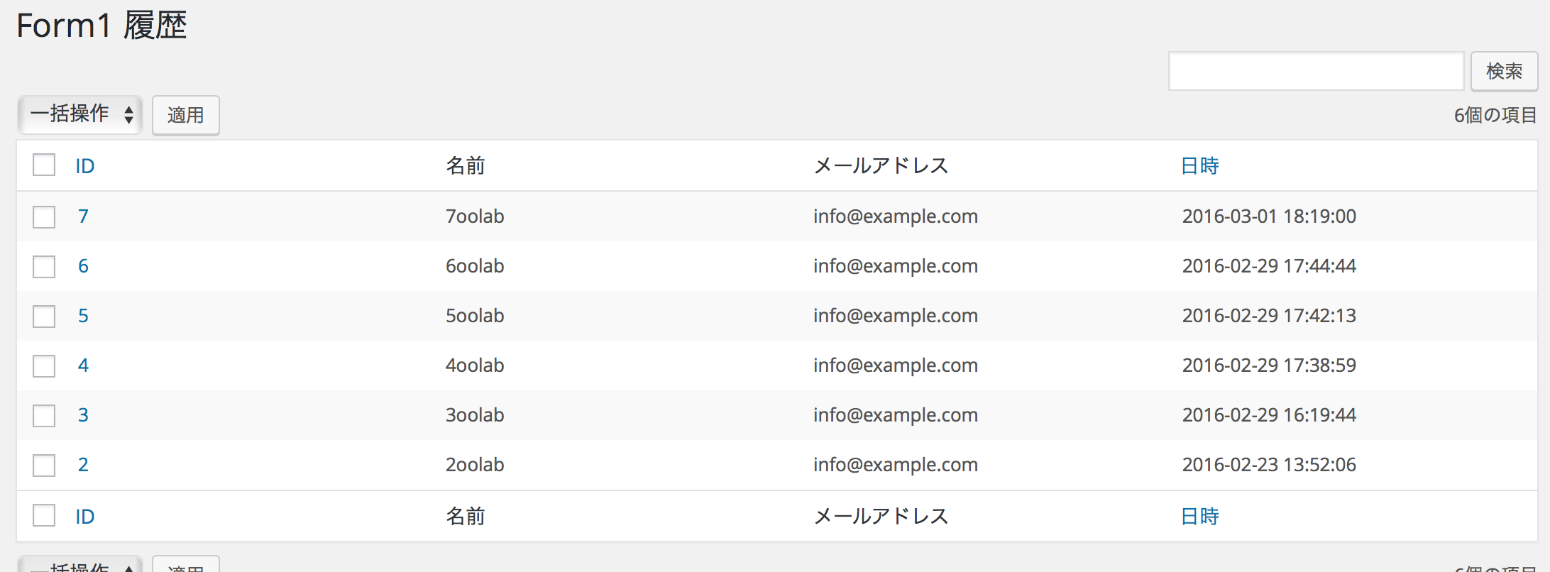Sort by the 日時 column header
The width and height of the screenshot is (1550, 572).
tap(1199, 166)
